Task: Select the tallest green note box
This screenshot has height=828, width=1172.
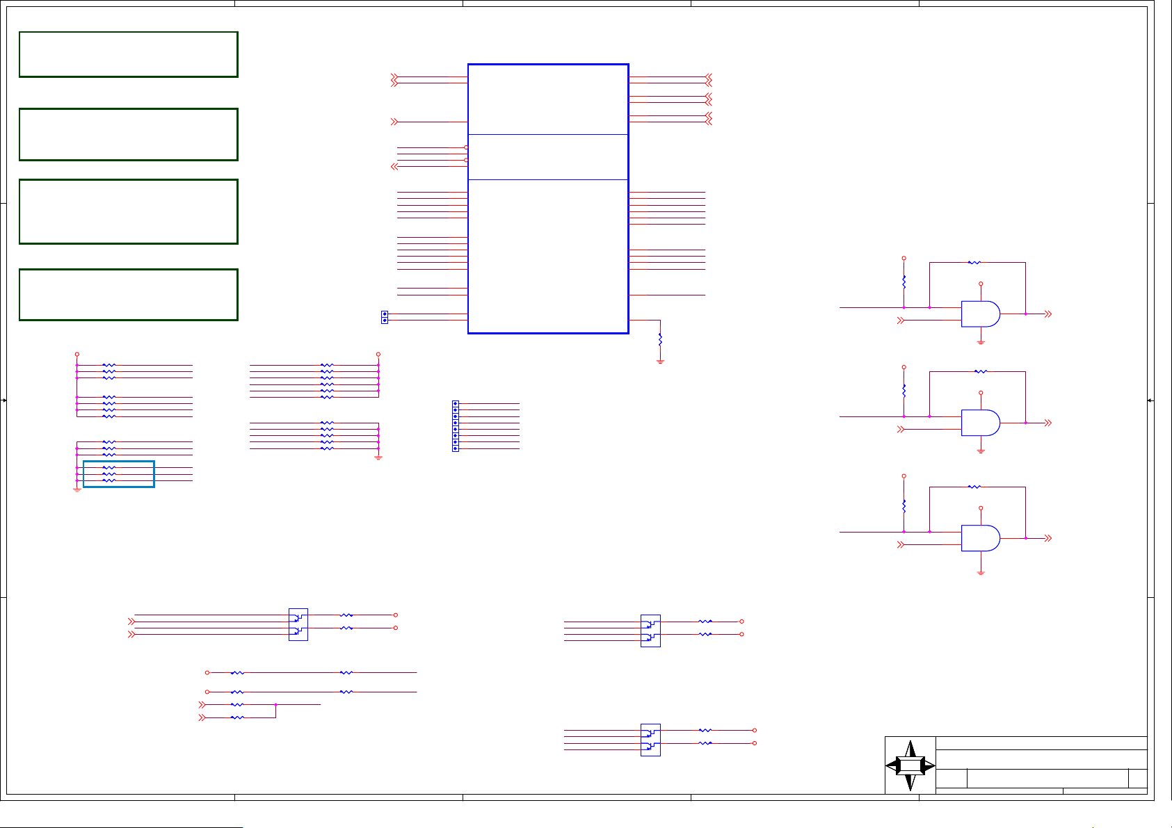Action: pos(129,211)
